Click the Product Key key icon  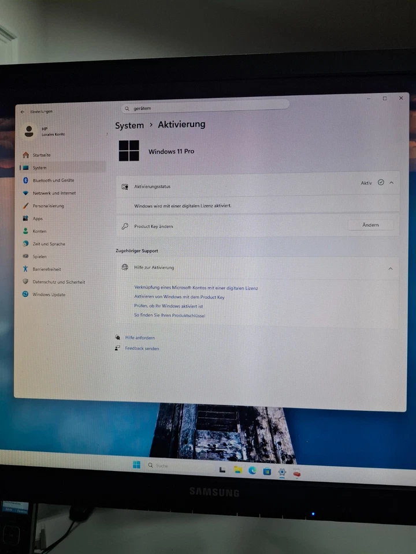tap(125, 226)
